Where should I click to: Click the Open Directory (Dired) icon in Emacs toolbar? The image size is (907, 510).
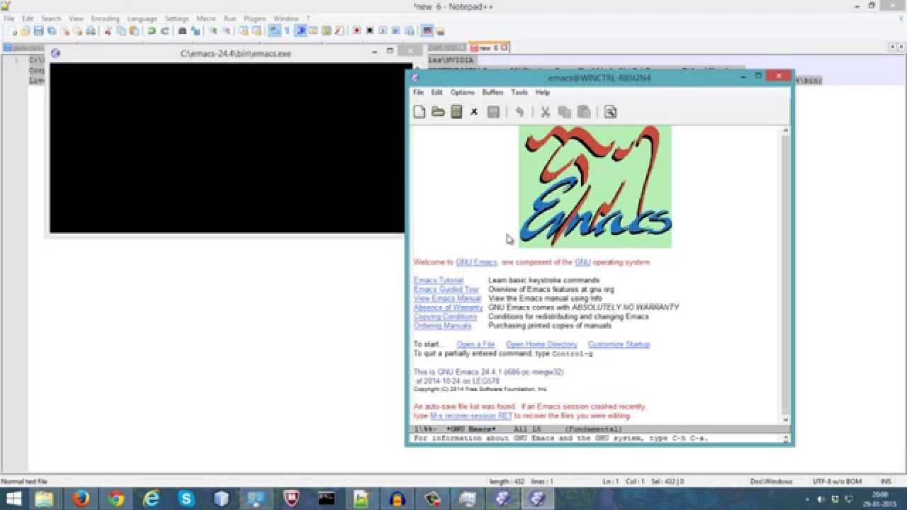[456, 112]
